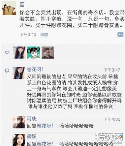Open poster 蛋's bear avatar
The image size is (125, 146).
(x=9, y=8)
